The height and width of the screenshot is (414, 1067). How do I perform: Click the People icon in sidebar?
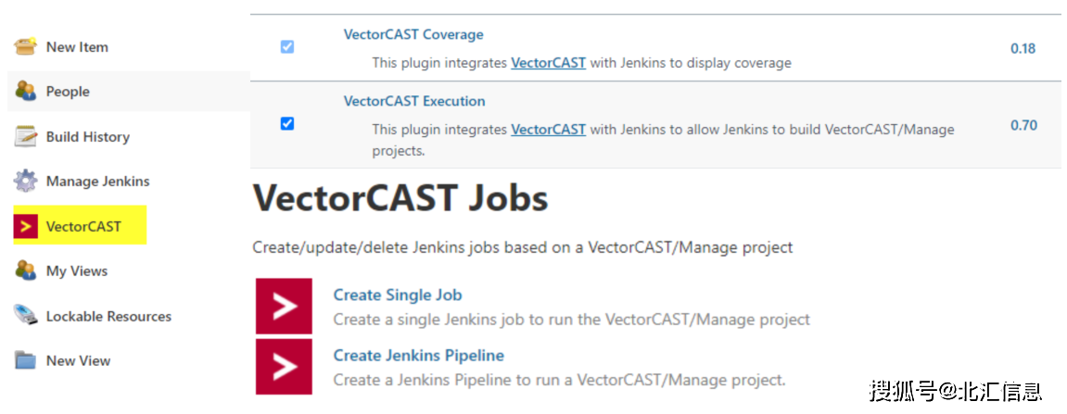[x=25, y=91]
